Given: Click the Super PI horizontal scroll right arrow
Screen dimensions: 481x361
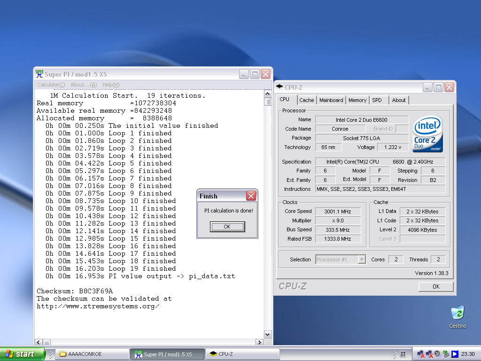Looking at the screenshot, I should [x=259, y=342].
